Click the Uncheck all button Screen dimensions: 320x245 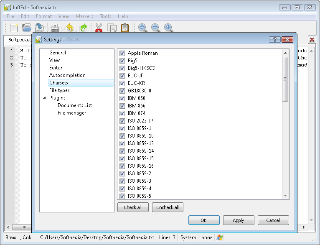[x=168, y=207]
